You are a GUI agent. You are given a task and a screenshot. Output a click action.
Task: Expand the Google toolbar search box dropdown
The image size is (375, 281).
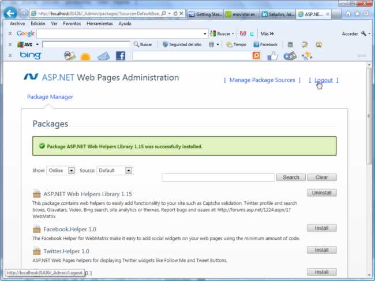point(204,33)
